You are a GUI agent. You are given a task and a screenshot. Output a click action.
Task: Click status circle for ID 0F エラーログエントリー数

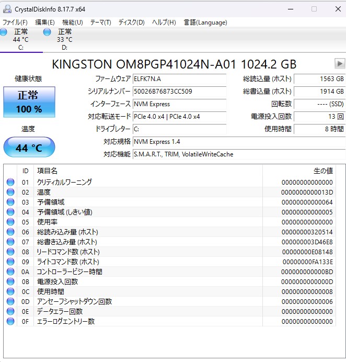(x=10, y=321)
